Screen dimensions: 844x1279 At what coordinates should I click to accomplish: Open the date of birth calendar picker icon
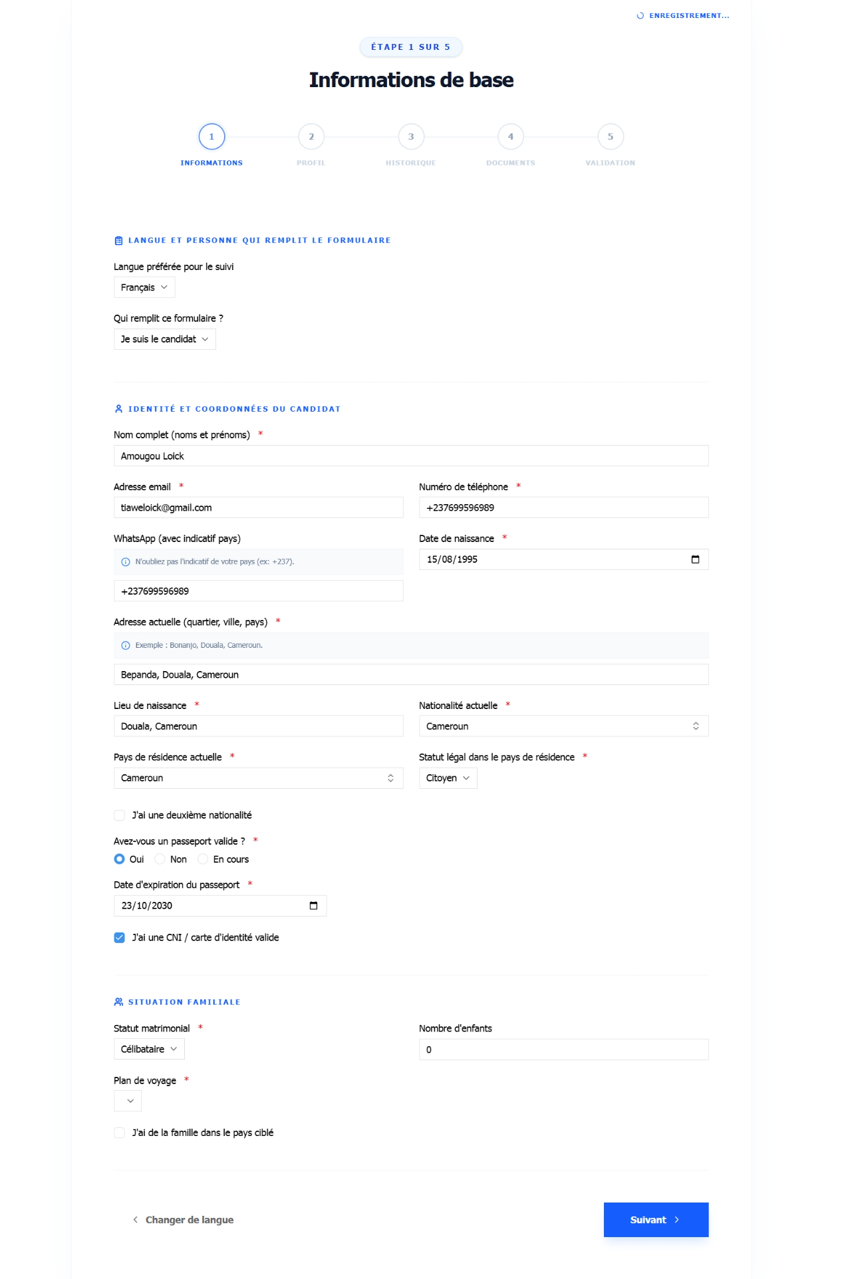695,559
